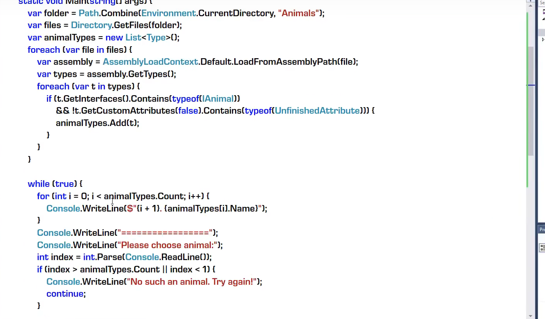
Task: Click the IAnimal interface name
Action: [218, 99]
